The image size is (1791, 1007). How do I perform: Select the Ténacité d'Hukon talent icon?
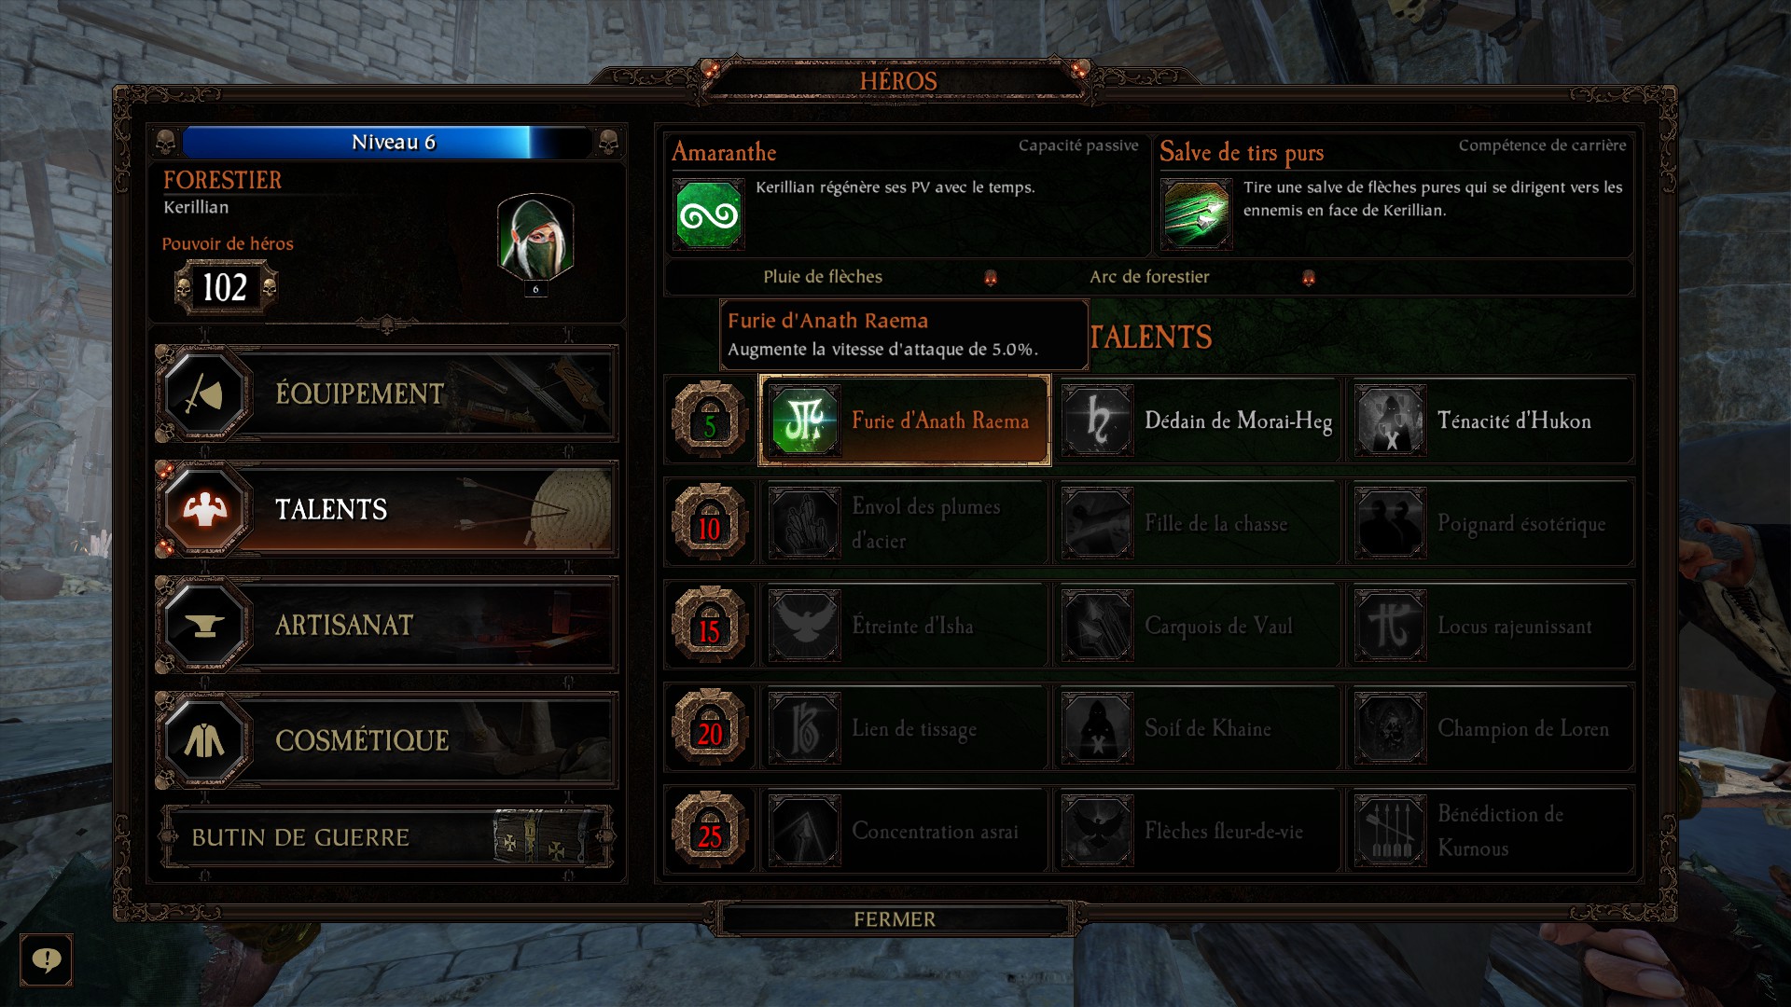1390,421
